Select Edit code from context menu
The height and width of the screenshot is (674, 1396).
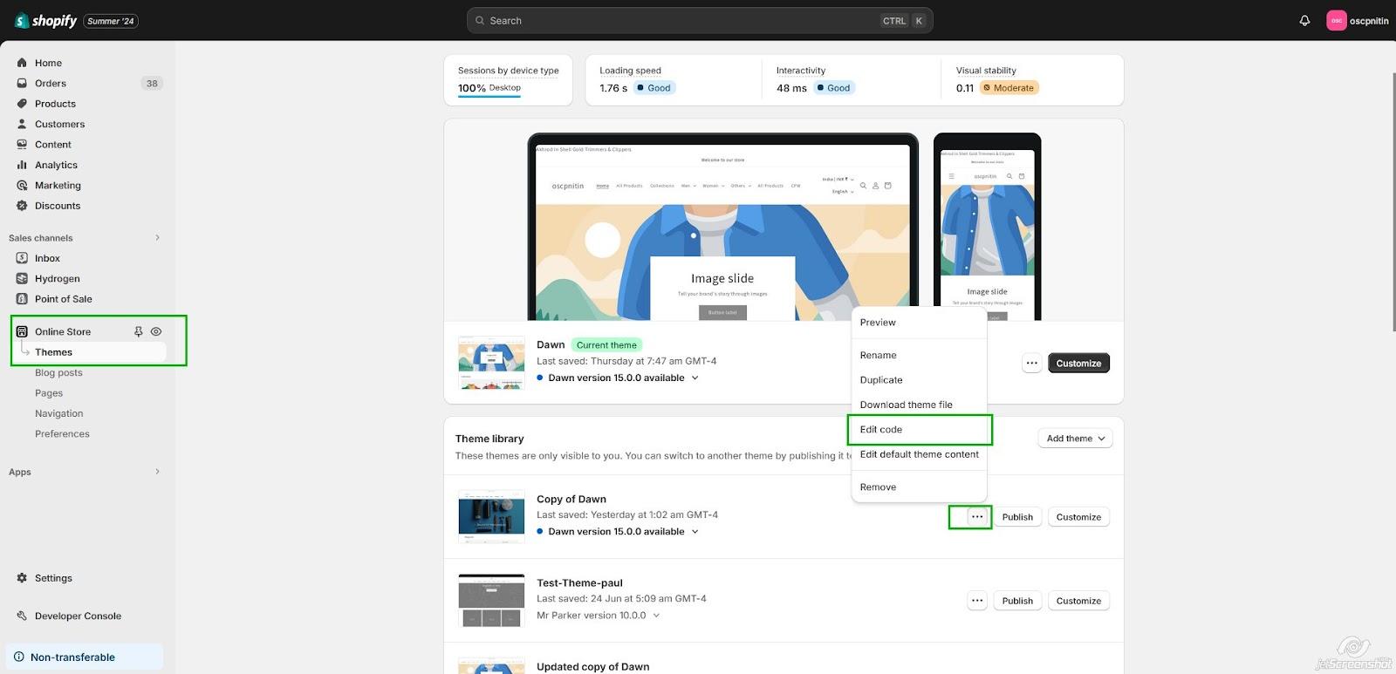(x=881, y=430)
